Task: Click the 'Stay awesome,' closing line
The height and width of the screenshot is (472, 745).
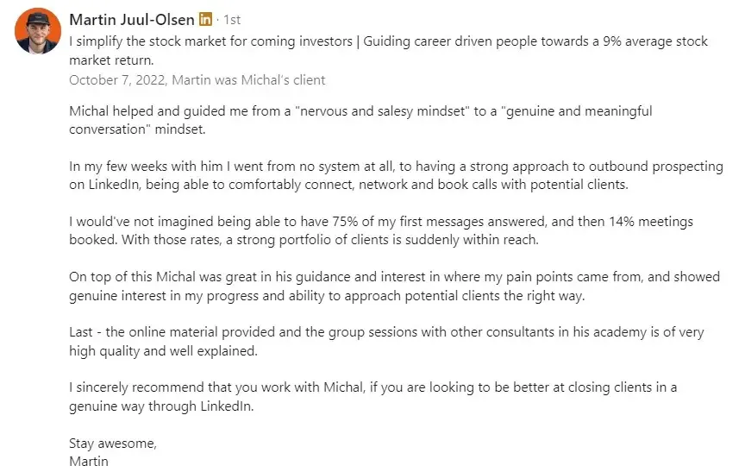Action: pos(113,444)
